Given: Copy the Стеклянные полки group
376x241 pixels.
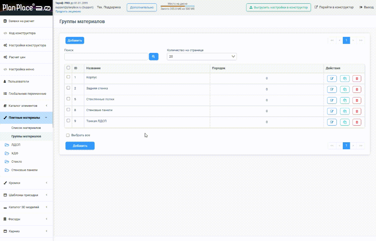Looking at the screenshot, I should point(344,100).
